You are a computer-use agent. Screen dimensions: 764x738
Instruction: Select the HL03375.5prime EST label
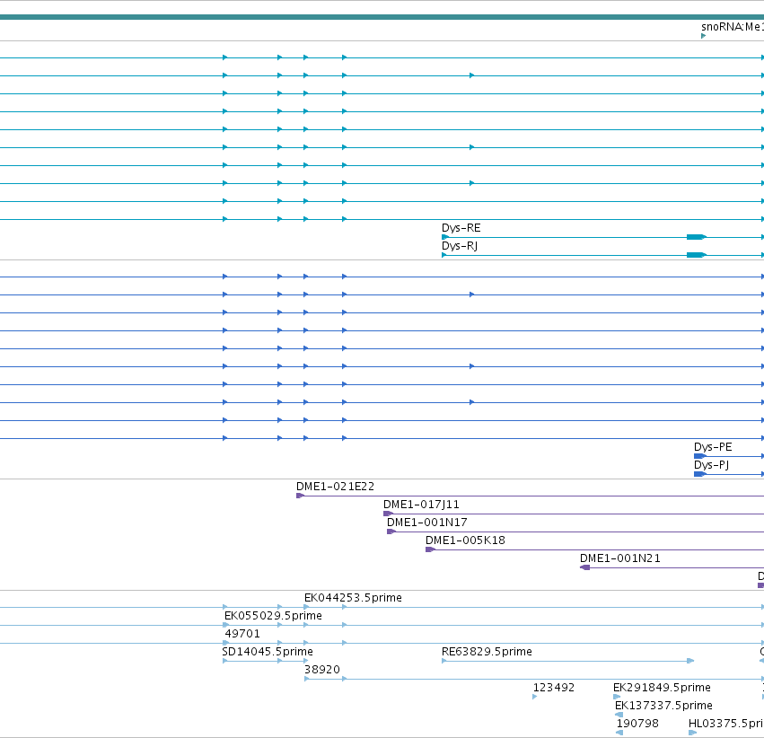[x=726, y=725]
